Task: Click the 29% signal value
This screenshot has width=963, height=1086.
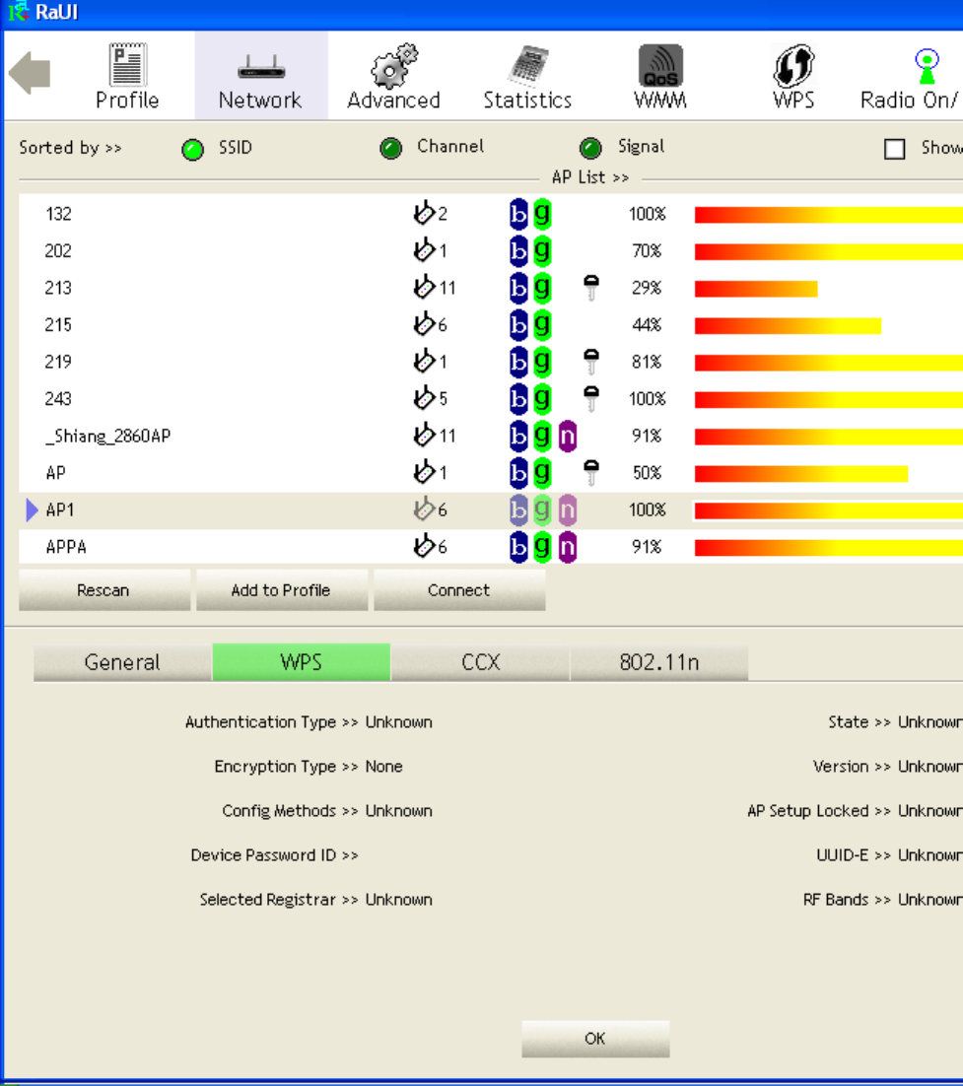Action: point(647,288)
